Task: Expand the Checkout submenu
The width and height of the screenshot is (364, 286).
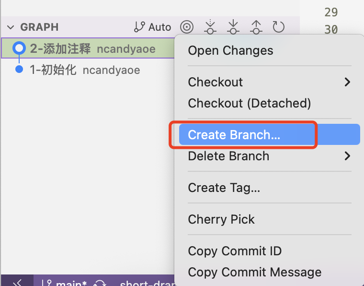Action: 269,82
